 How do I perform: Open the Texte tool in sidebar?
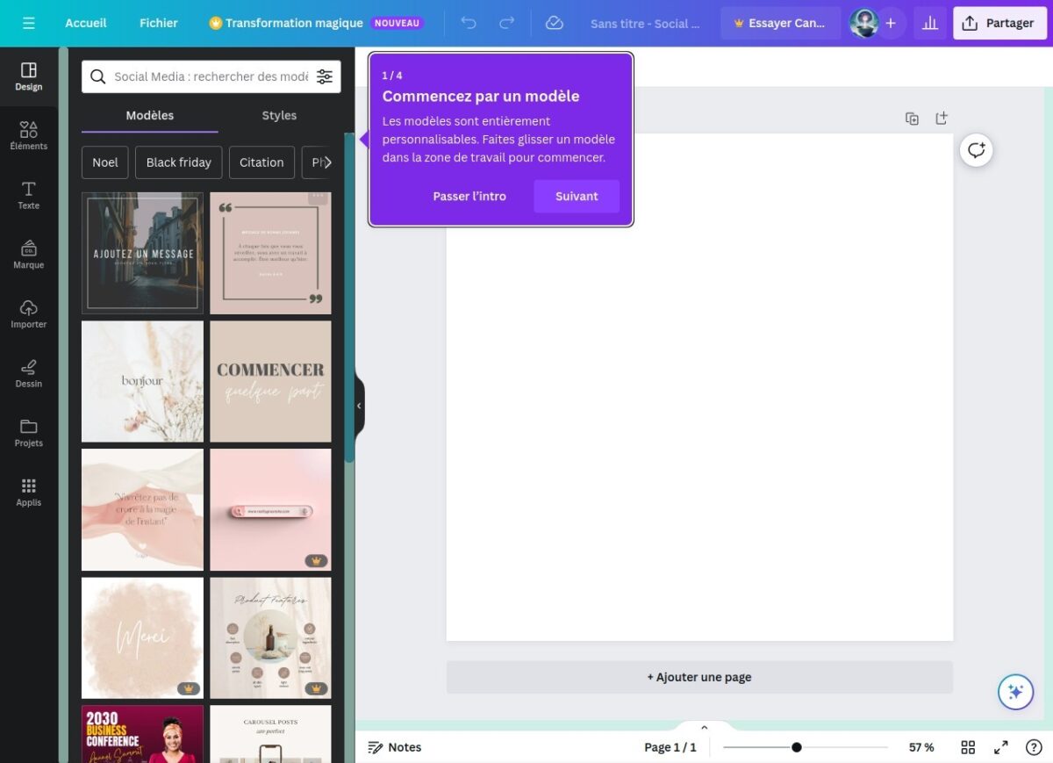[x=28, y=195]
